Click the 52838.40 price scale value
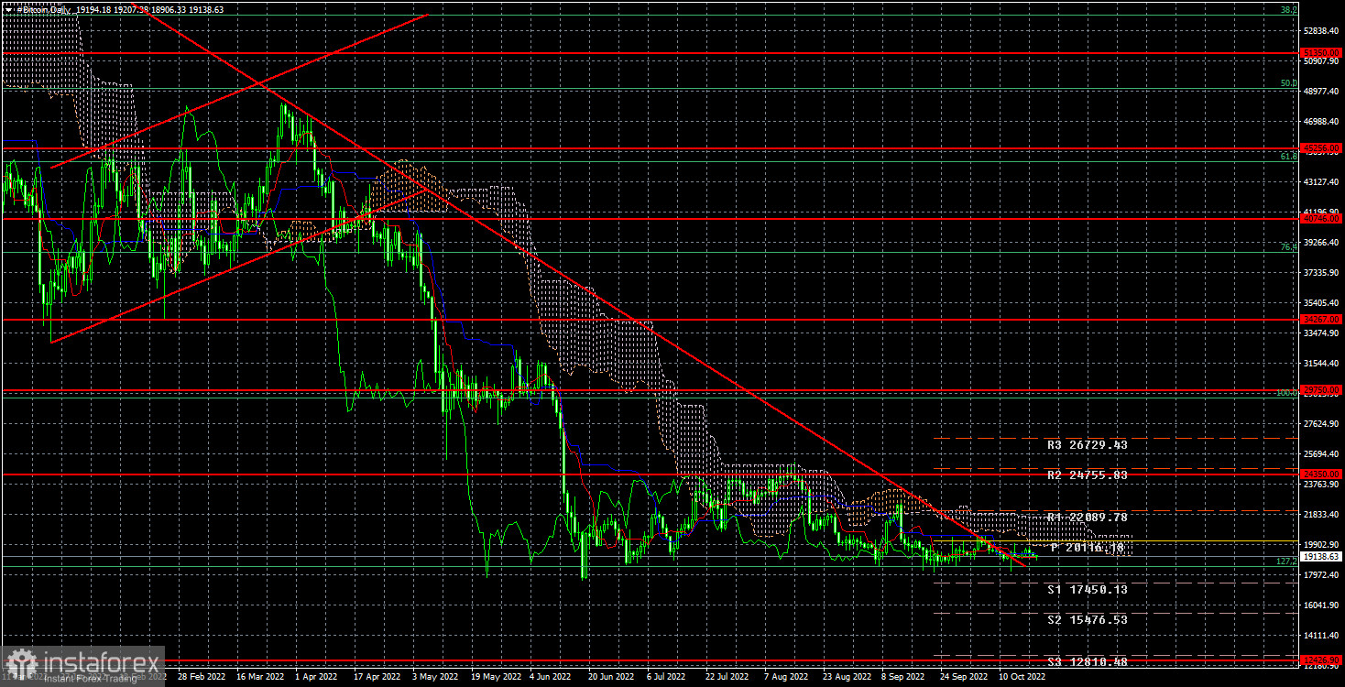This screenshot has height=687, width=1345. point(1322,31)
